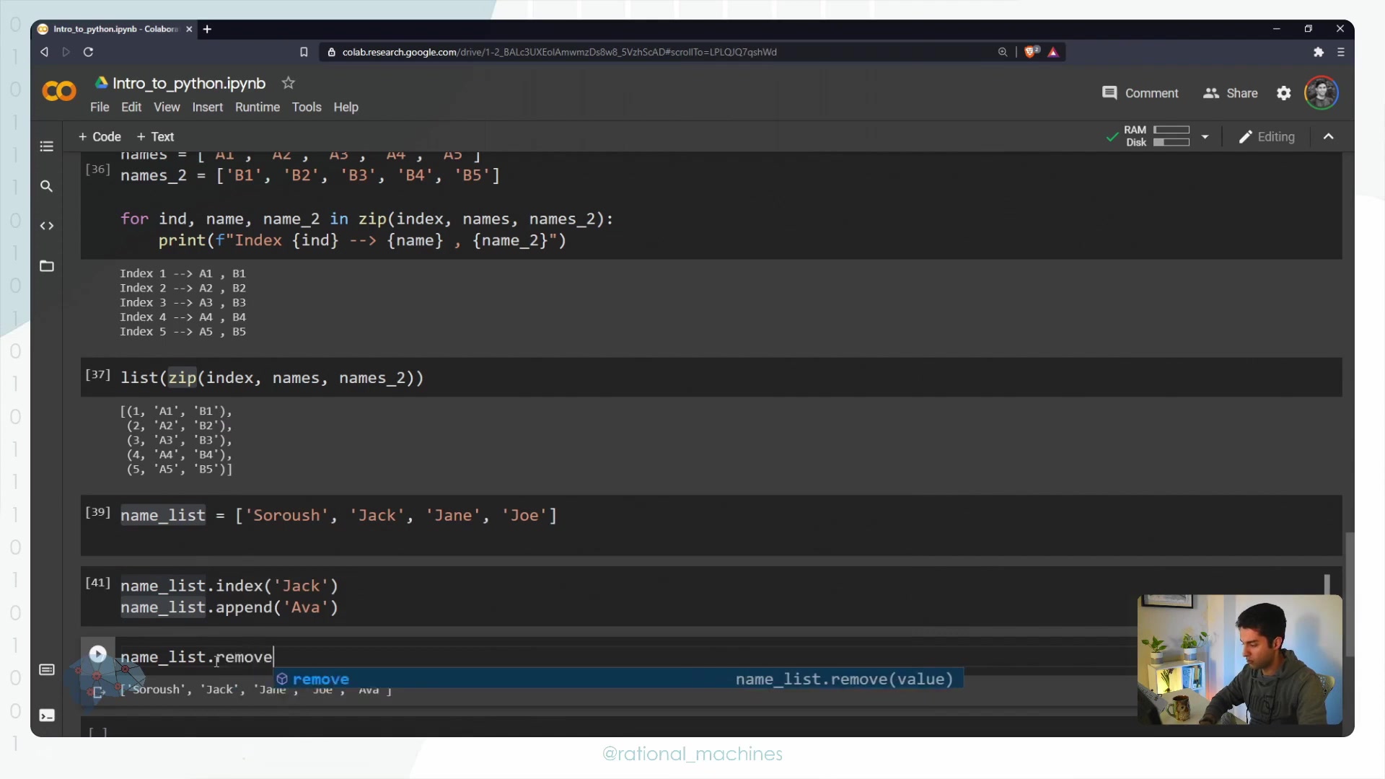Open the Files folder panel icon
The image size is (1385, 779).
pyautogui.click(x=47, y=266)
